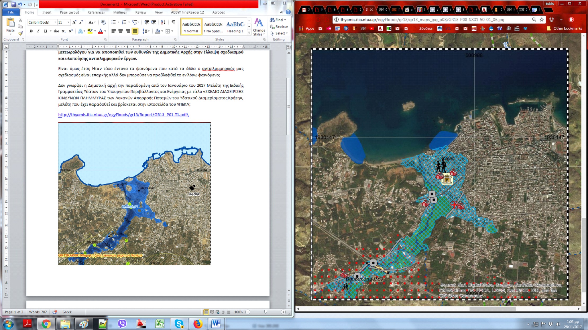588x330 pixels.
Task: Bookmark this page with star icon
Action: [x=542, y=20]
